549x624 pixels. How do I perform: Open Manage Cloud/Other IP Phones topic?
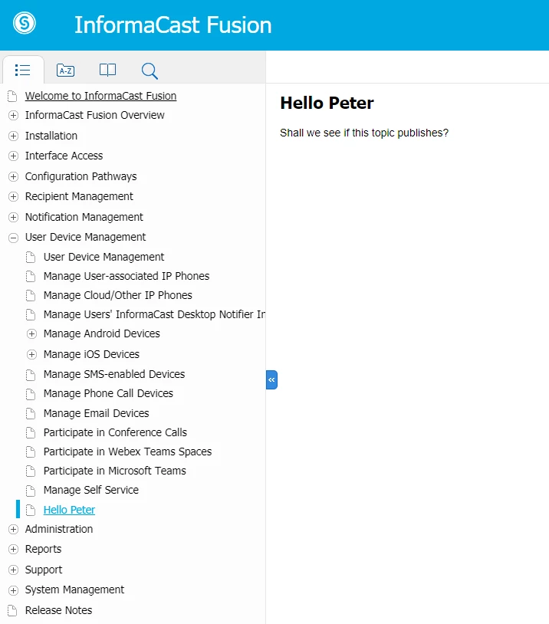118,295
